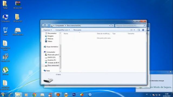Screen dimensions: 173x97
Task: Click the red-yellow lightning app on taskbar
Action: [82, 95]
